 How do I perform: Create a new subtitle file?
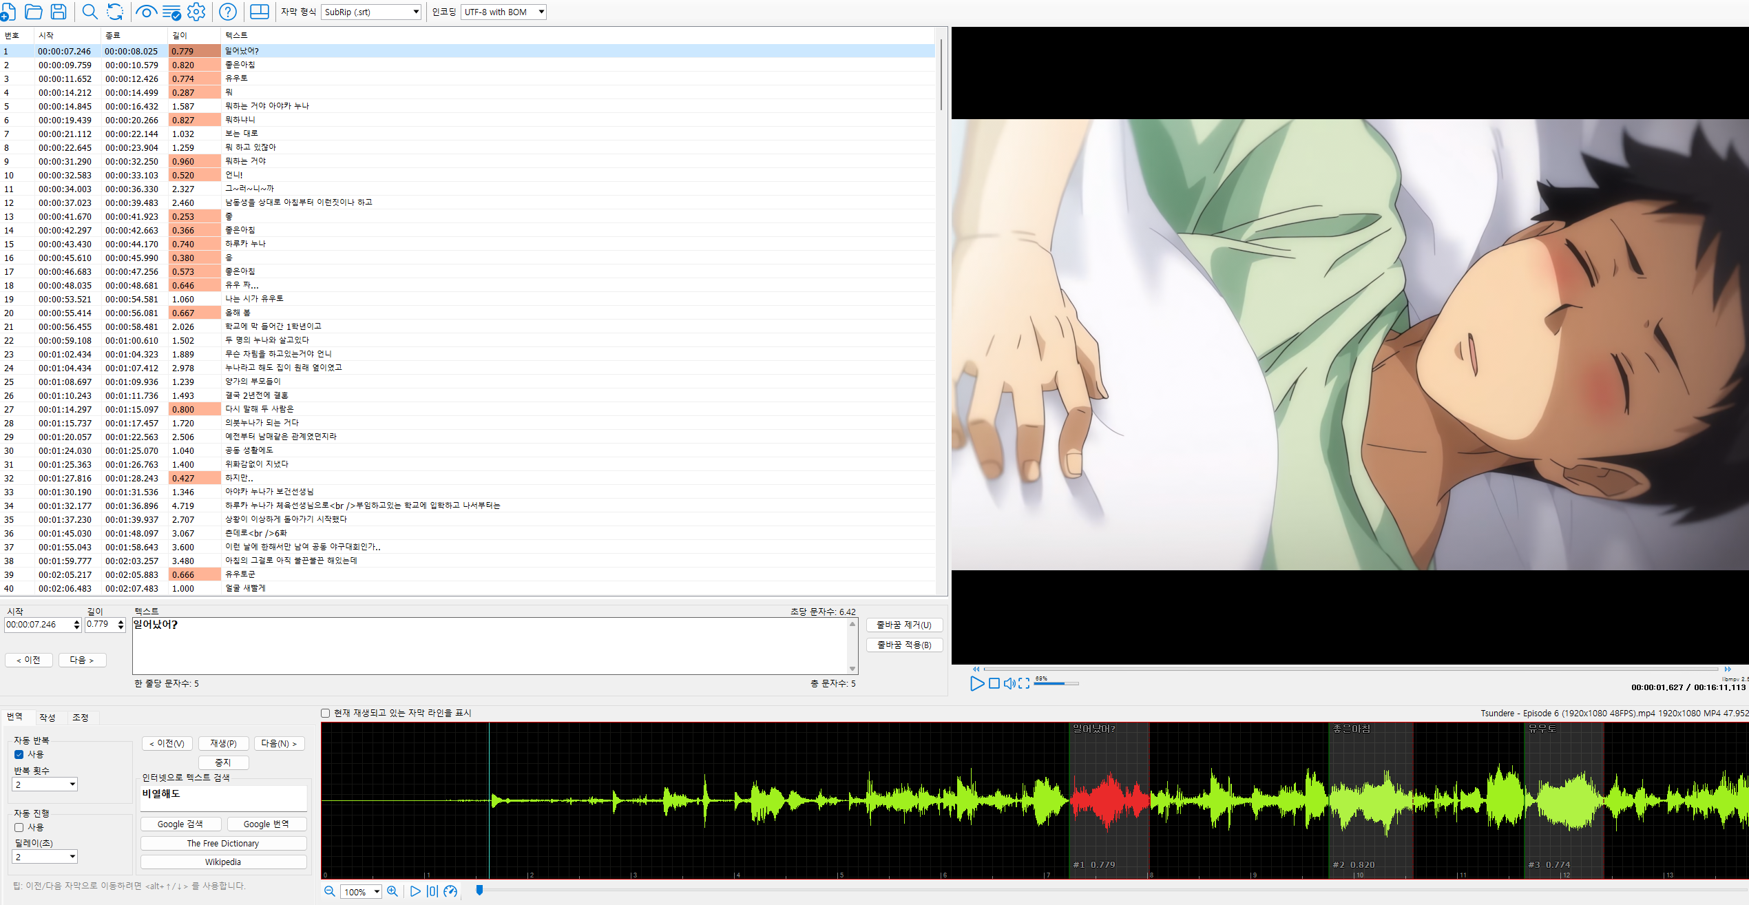point(8,12)
